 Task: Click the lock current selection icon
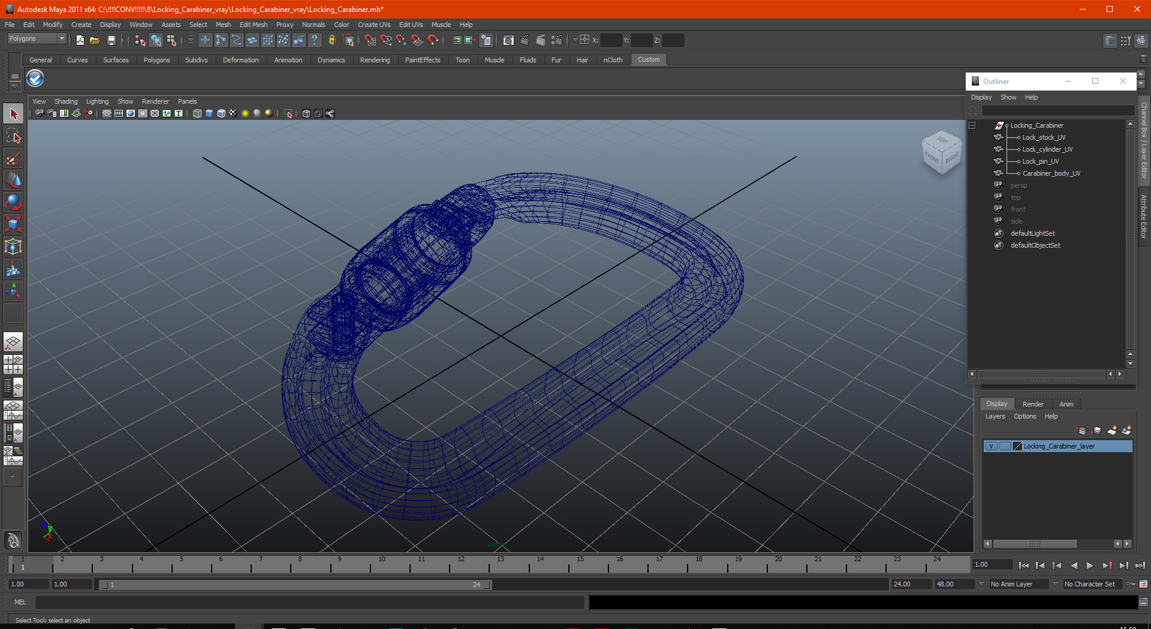[332, 40]
